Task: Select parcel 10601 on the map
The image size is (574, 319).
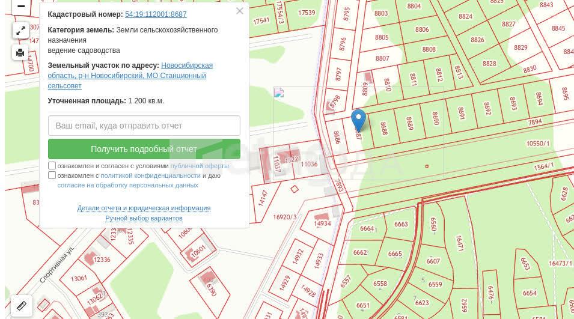Action: coord(198,251)
